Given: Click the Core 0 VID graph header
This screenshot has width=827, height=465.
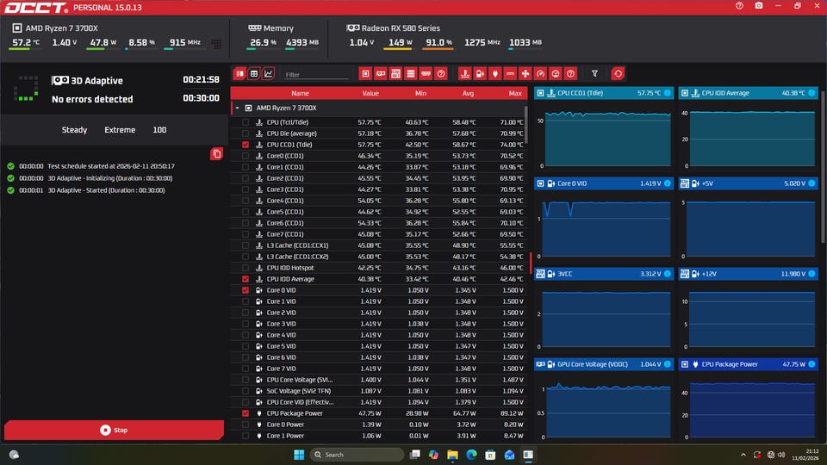Looking at the screenshot, I should pyautogui.click(x=603, y=183).
